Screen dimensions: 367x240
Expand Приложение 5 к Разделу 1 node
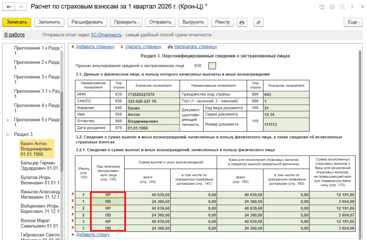point(7,120)
